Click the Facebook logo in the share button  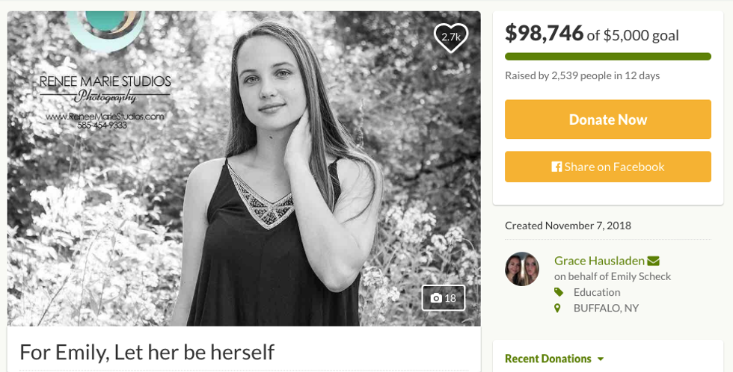pos(556,167)
